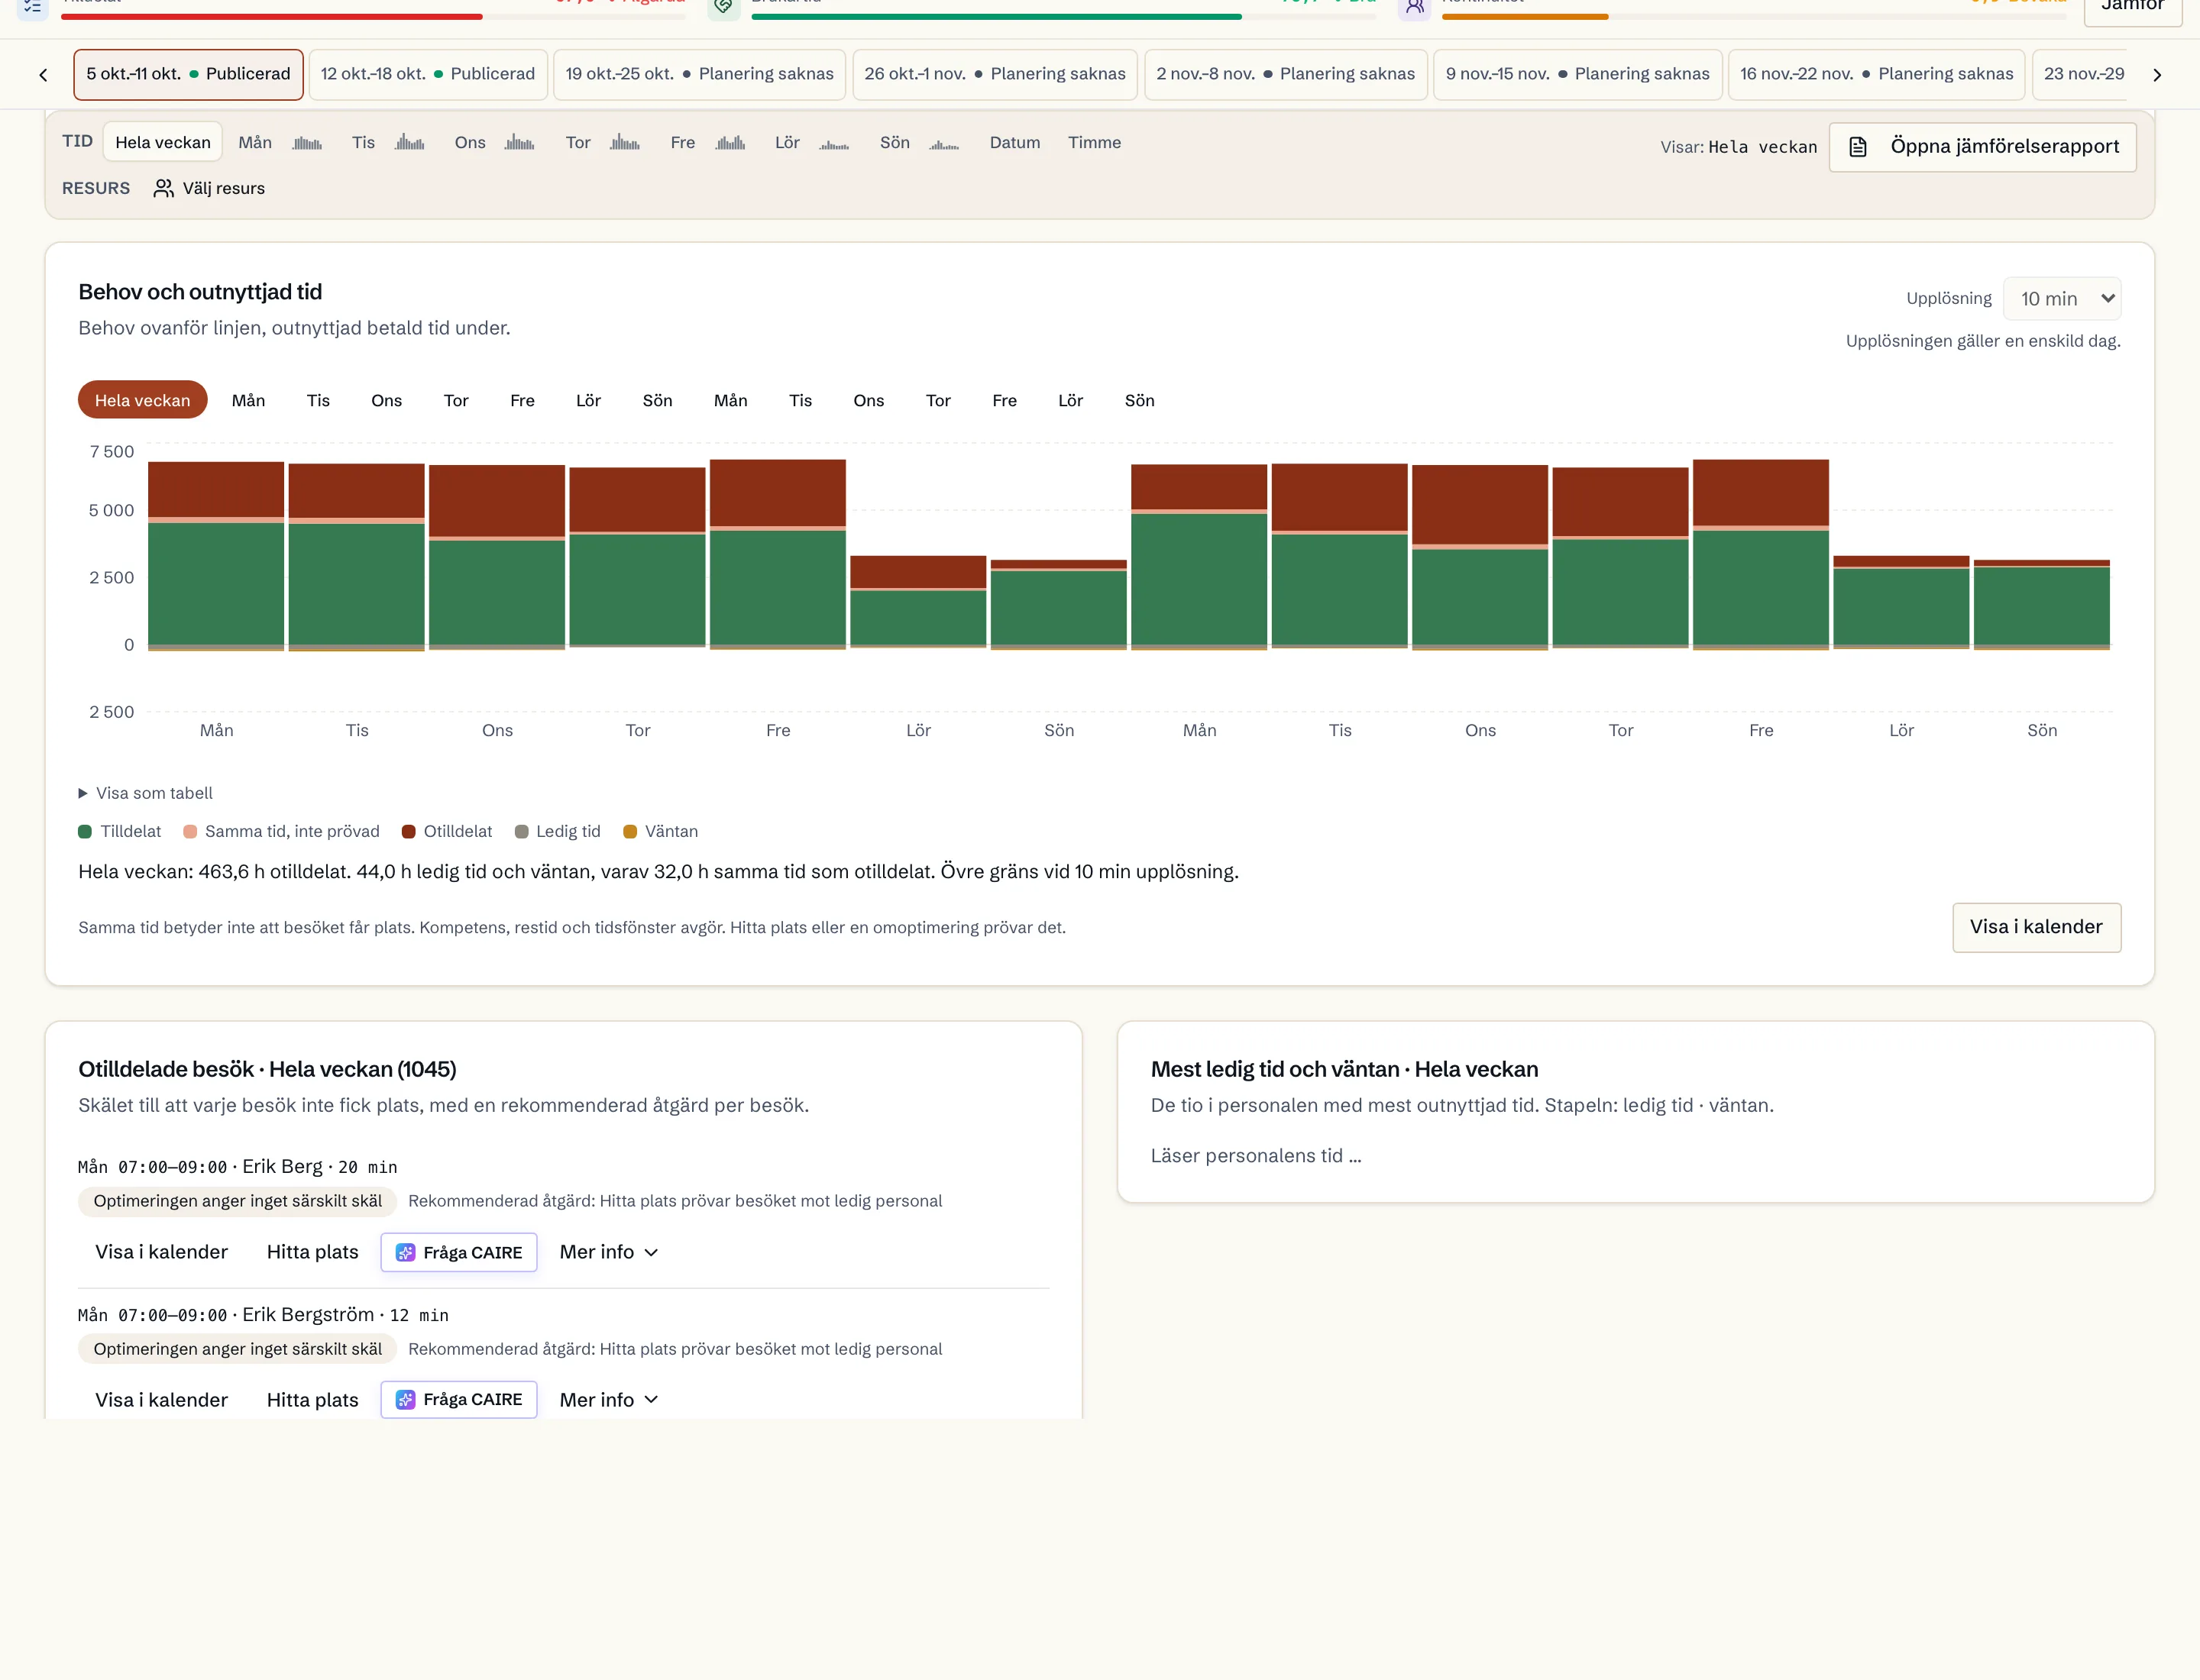Viewport: 2200px width, 1680px height.
Task: Click the people icon beside Välj resurs
Action: 163,188
